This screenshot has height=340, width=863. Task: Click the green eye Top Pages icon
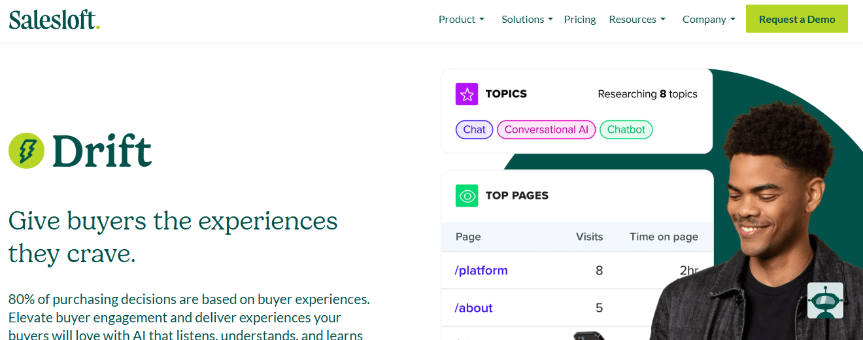pyautogui.click(x=467, y=195)
